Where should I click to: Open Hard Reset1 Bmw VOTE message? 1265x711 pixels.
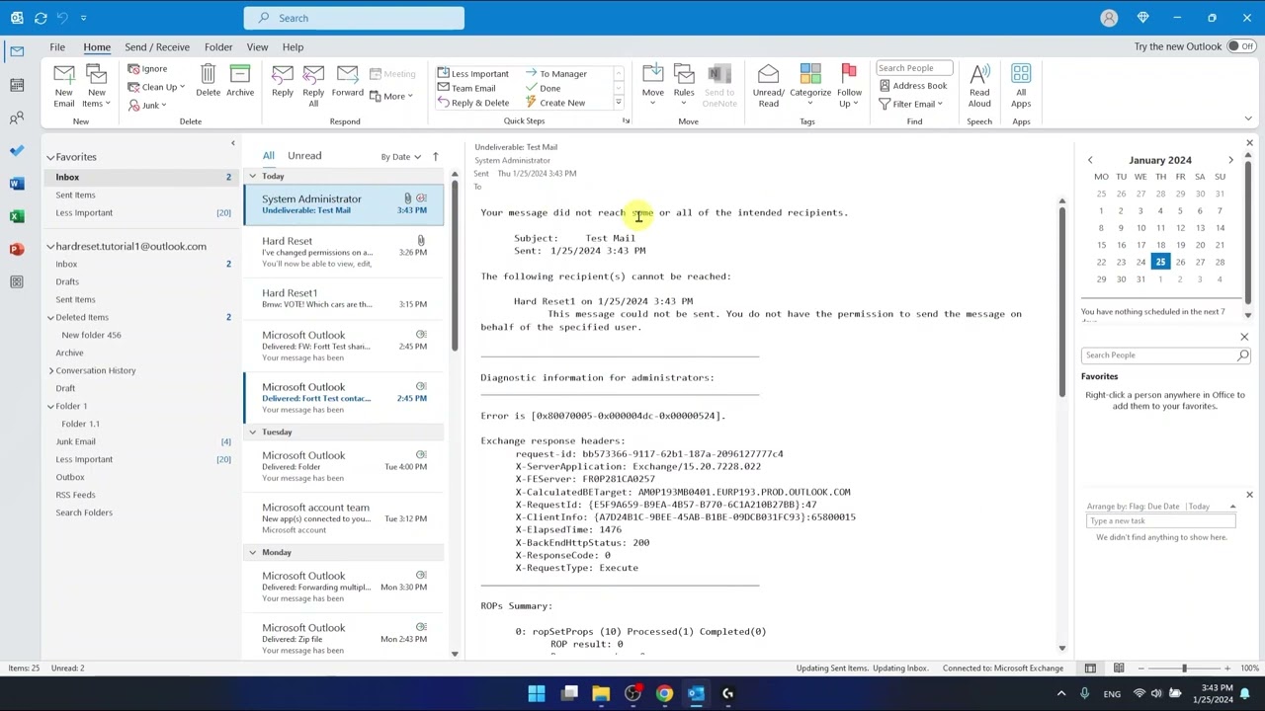(344, 299)
